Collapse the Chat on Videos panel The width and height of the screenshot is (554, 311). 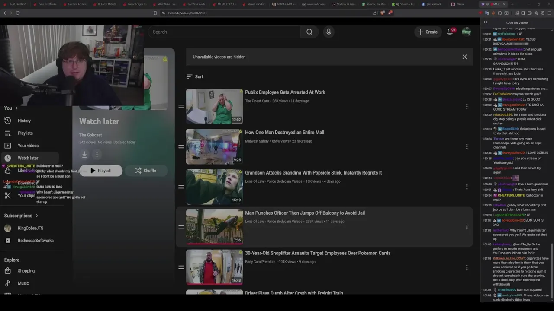(486, 22)
